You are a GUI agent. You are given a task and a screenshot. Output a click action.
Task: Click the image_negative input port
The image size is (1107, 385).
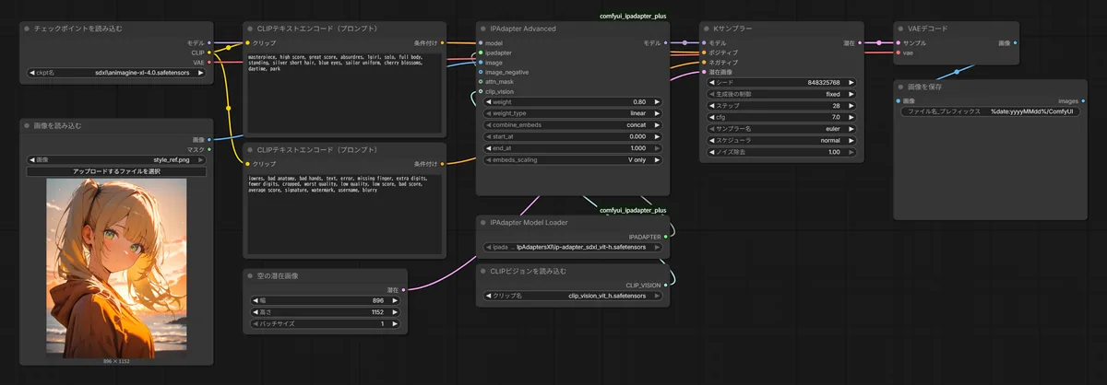pyautogui.click(x=481, y=72)
